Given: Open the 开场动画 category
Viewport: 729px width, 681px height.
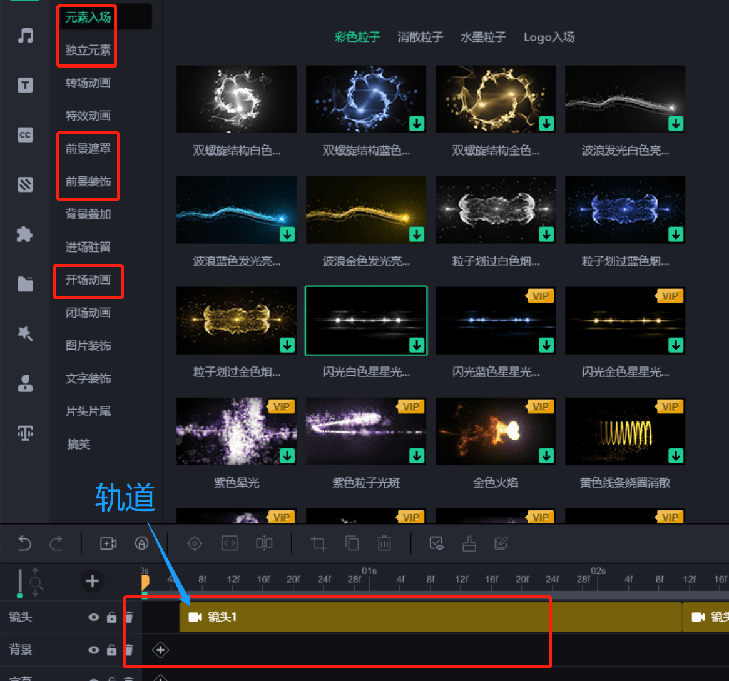Looking at the screenshot, I should pos(88,280).
